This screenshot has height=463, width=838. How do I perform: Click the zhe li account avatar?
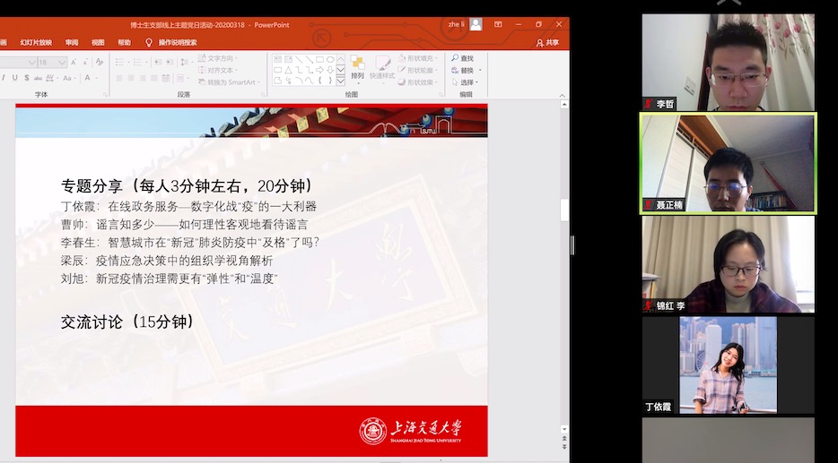(476, 24)
